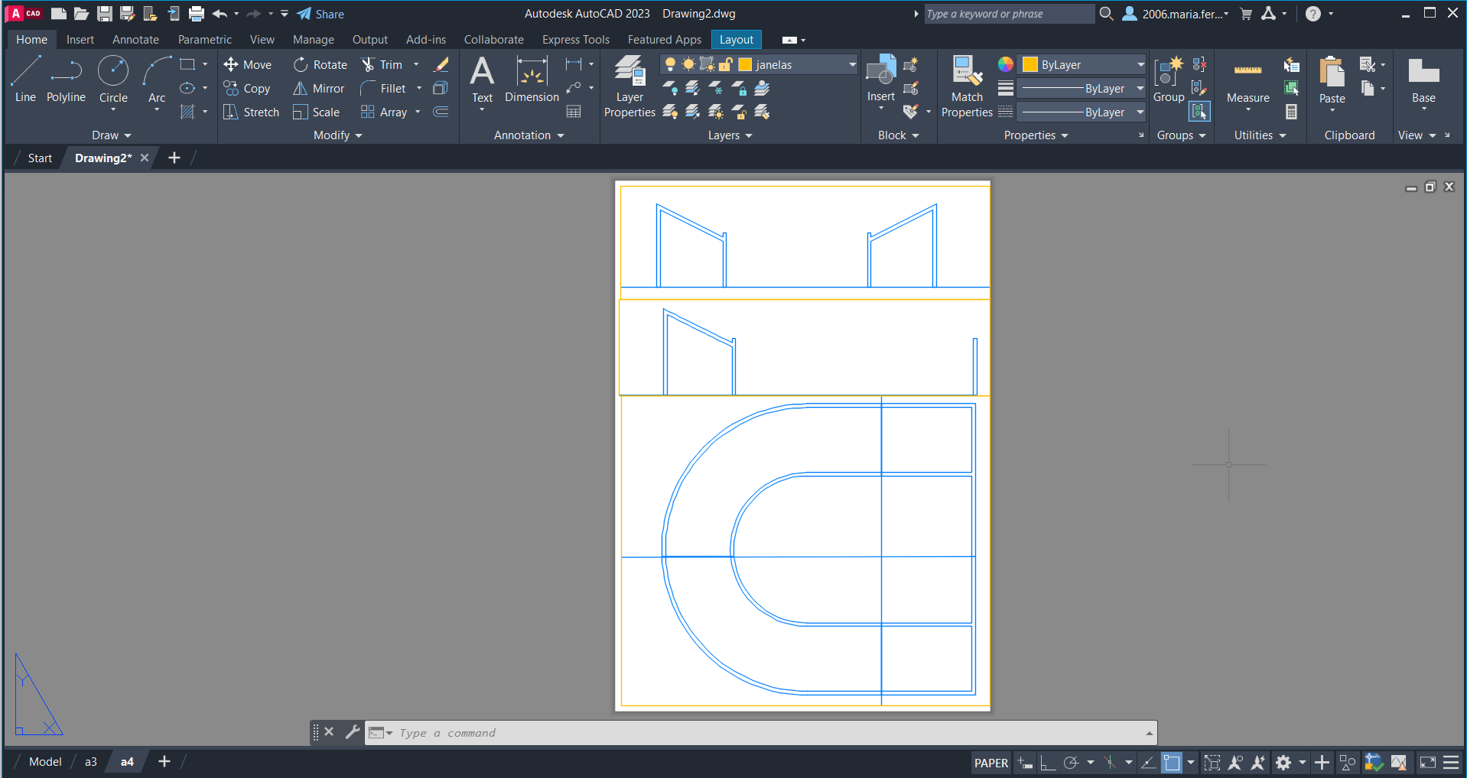The height and width of the screenshot is (778, 1467).
Task: Switch to the Annotate ribbon tab
Action: pyautogui.click(x=135, y=40)
